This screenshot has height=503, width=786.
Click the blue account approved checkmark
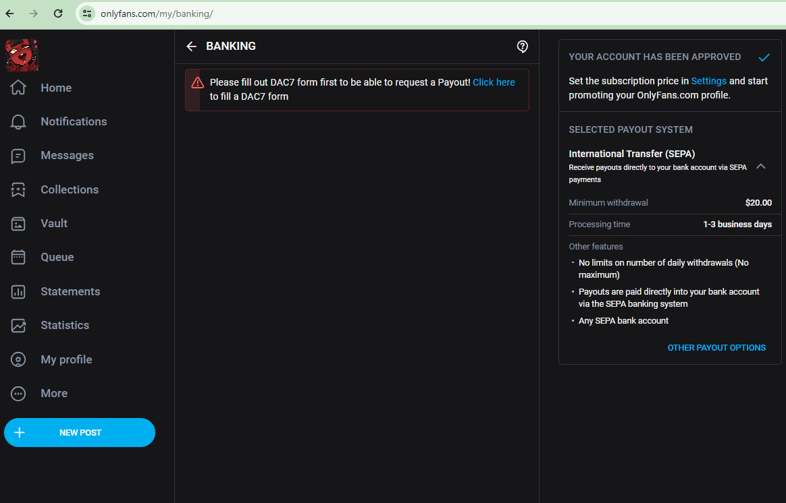764,57
